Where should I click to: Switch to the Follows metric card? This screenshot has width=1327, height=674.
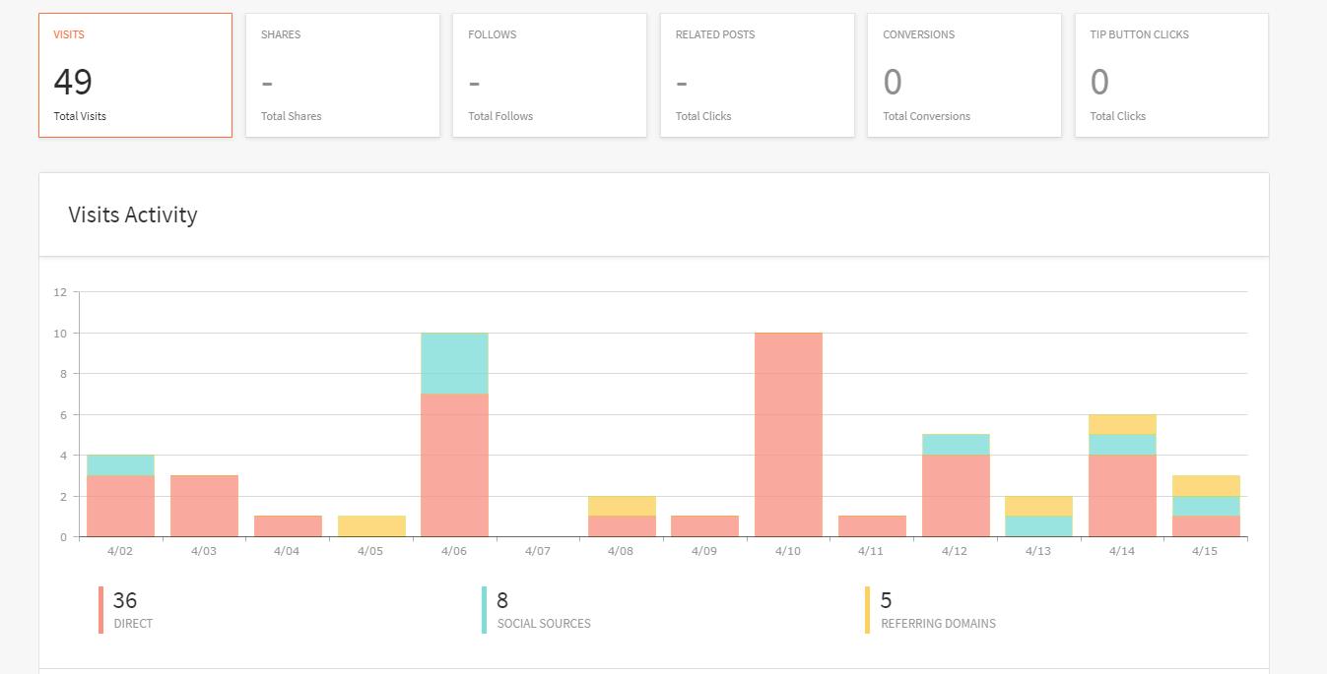549,76
